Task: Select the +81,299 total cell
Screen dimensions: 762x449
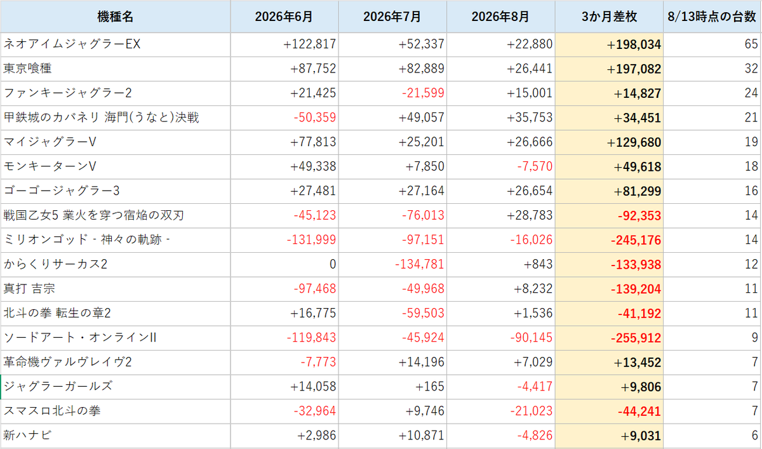Action: (609, 191)
